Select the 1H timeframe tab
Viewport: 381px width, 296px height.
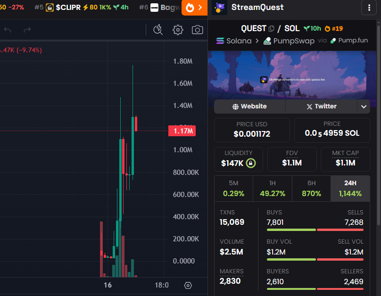(273, 189)
